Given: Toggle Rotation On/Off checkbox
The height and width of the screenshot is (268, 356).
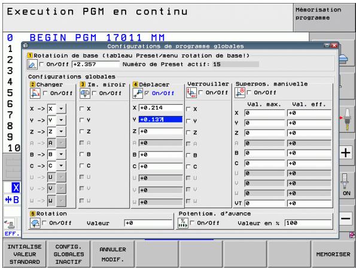Looking at the screenshot, I should (x=44, y=223).
